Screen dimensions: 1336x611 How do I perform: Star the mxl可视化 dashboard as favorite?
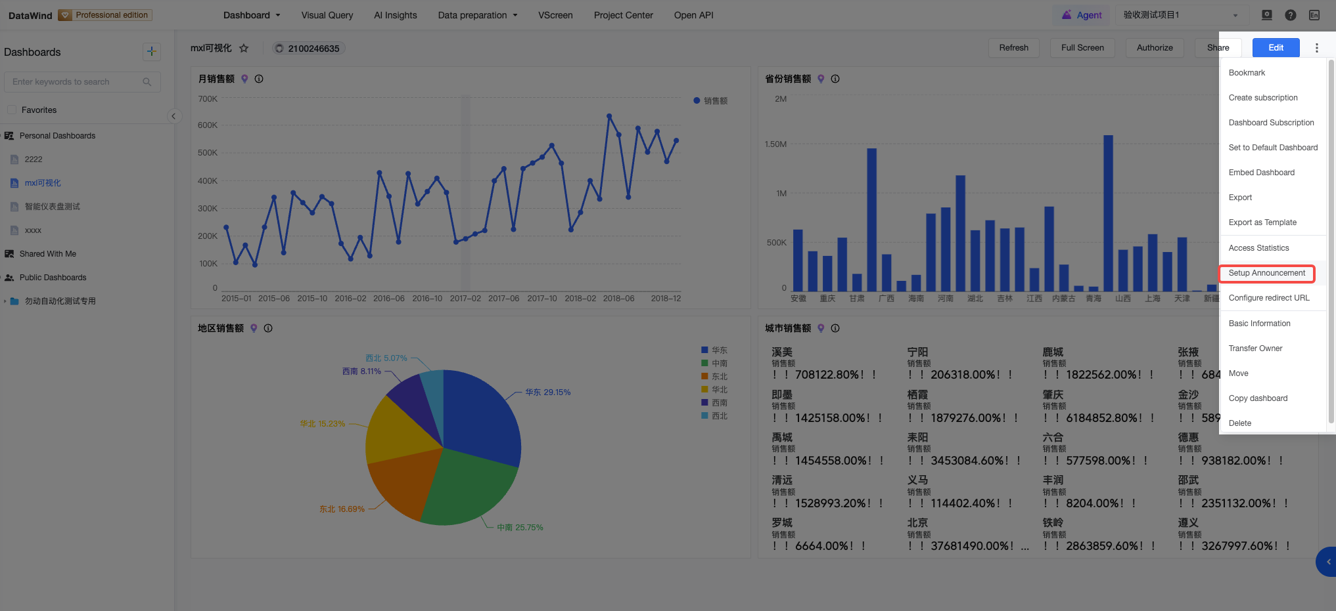244,48
